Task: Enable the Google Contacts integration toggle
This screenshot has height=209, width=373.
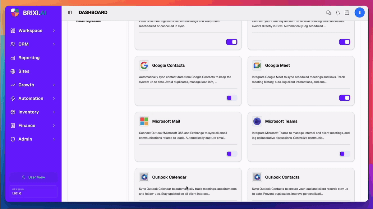Action: (232, 98)
